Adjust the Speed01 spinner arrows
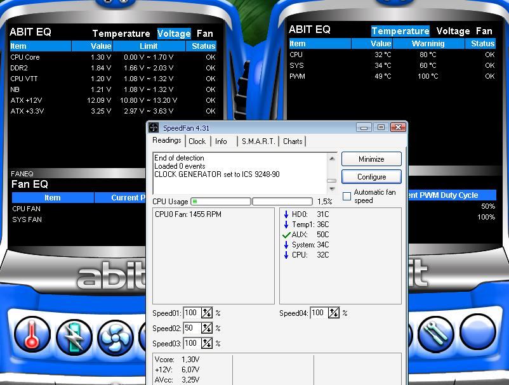 pos(207,313)
